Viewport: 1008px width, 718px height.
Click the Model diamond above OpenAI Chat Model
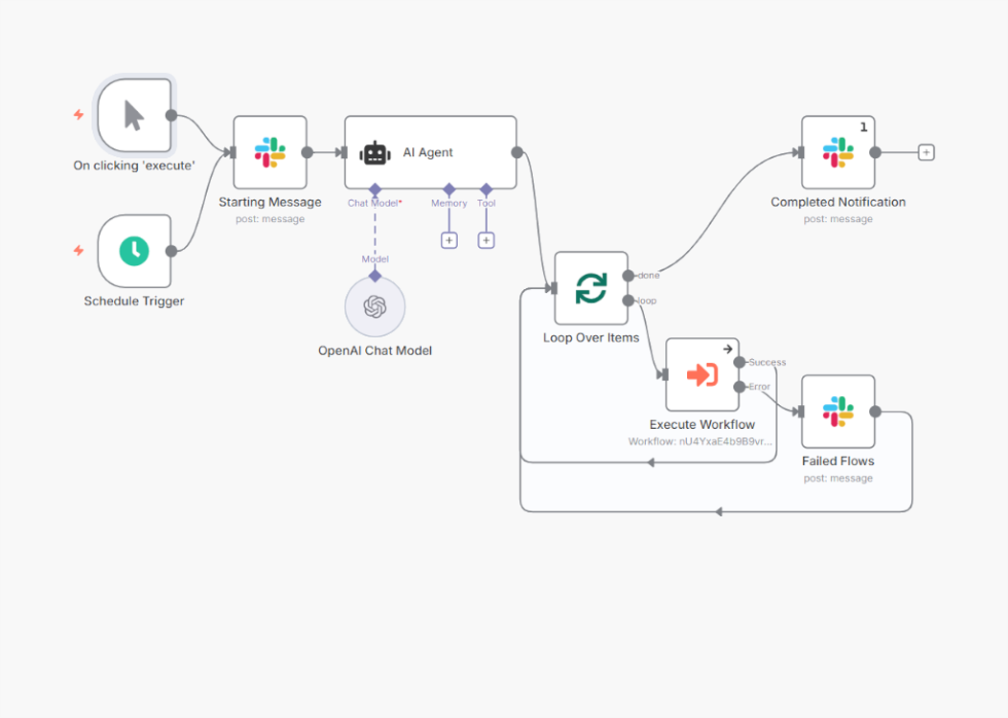click(x=375, y=276)
